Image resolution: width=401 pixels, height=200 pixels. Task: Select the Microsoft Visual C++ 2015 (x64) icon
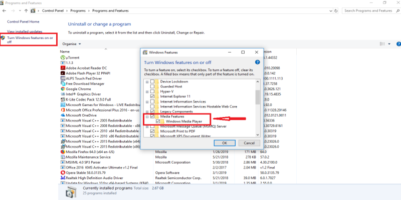click(63, 141)
